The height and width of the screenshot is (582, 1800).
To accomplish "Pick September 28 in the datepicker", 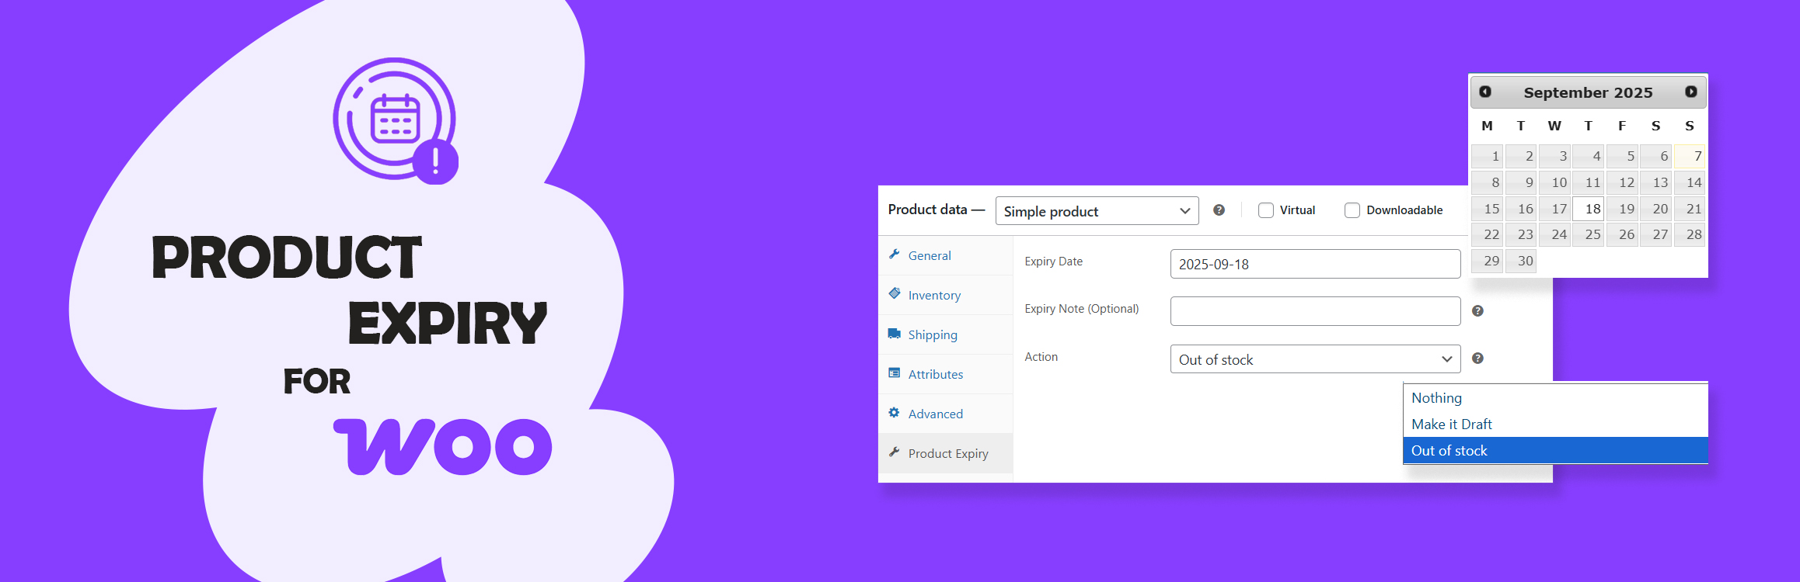I will 1690,234.
